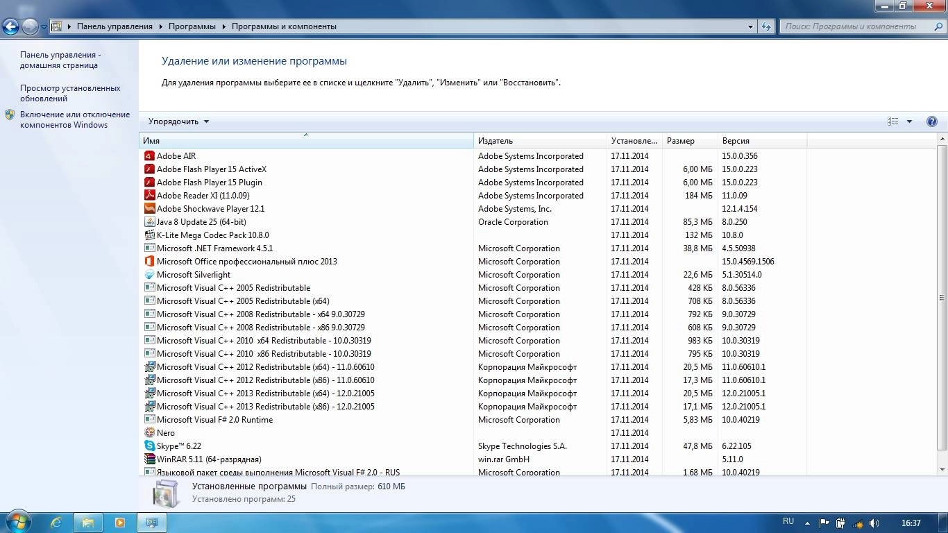Open Просмотр установленных обновлений link
The image size is (948, 533).
[70, 93]
